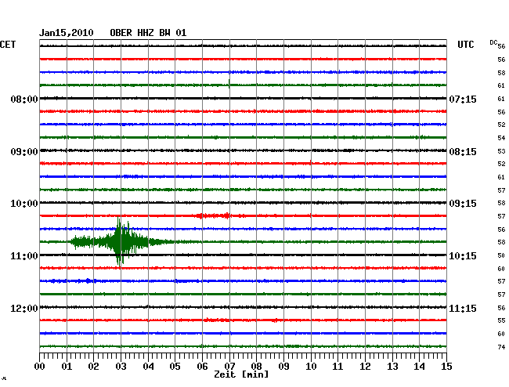Click minute tick label 03
Viewport: 509px width, 387px height.
(x=121, y=367)
